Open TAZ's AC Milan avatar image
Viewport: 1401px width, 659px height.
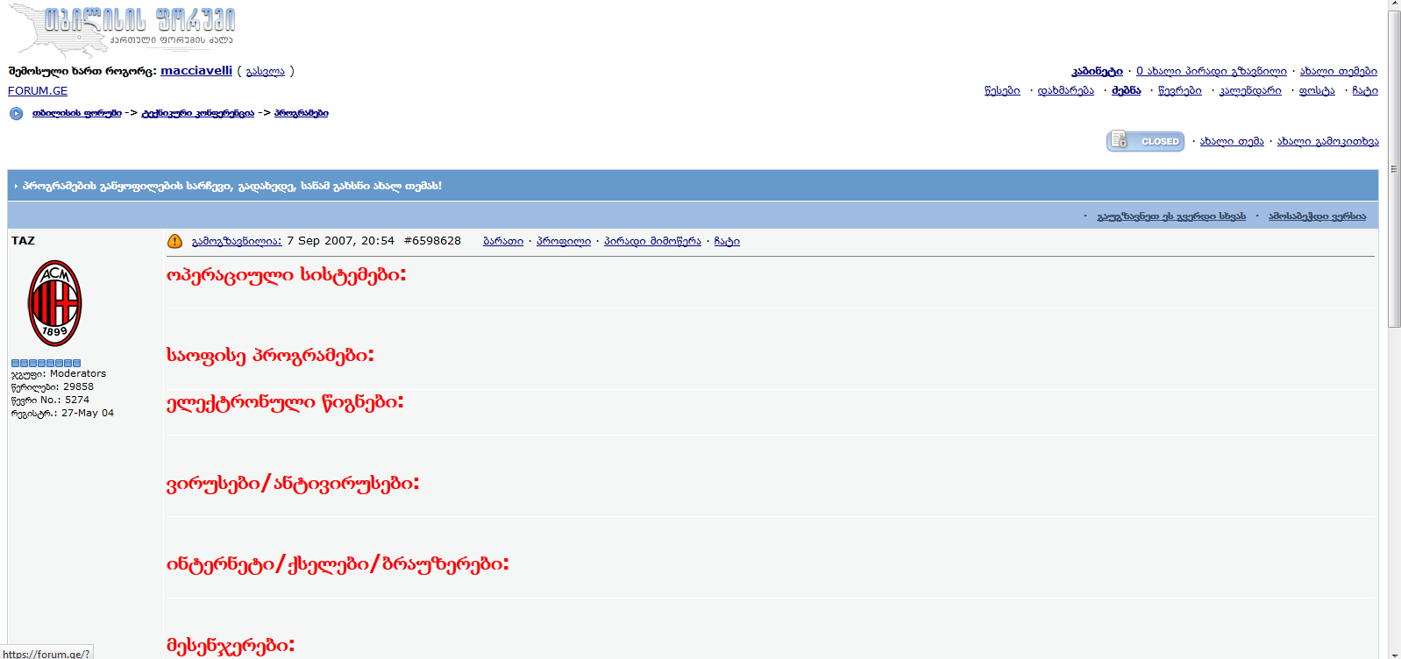(55, 303)
